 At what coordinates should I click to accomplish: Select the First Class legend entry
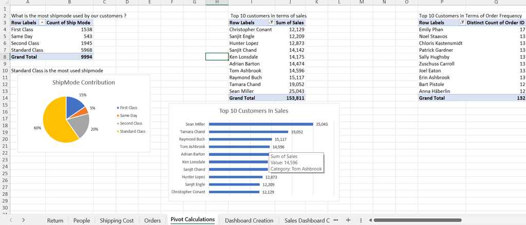(128, 108)
